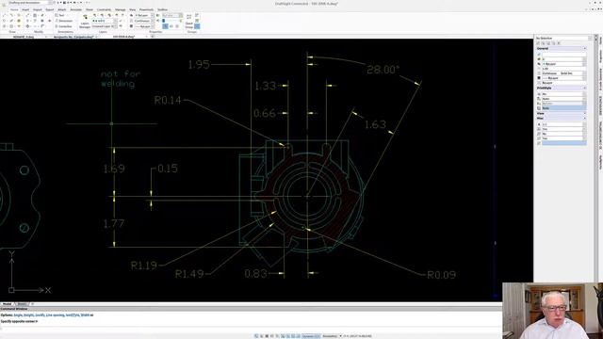The height and width of the screenshot is (339, 603).
Task: Select the Sheet1 tab
Action: coord(22,304)
